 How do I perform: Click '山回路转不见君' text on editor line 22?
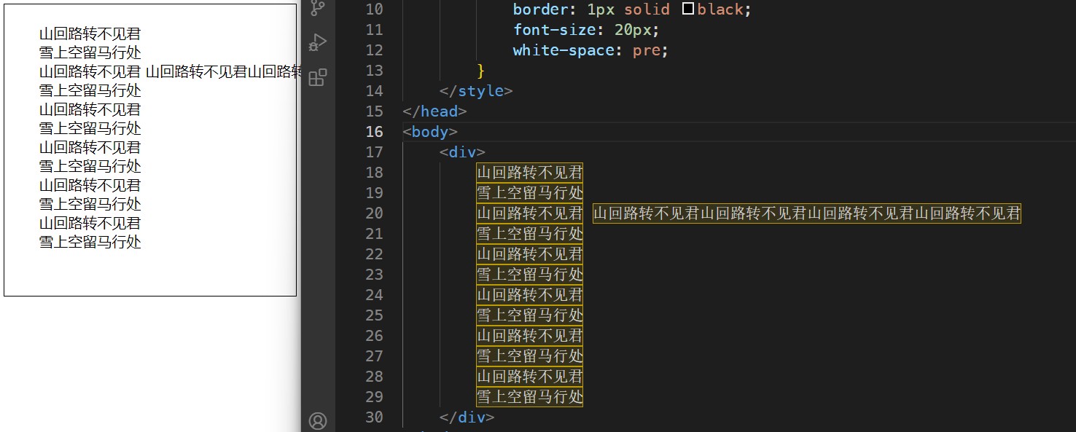coord(530,254)
